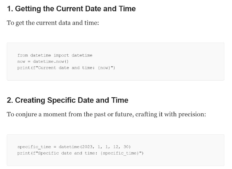The height and width of the screenshot is (169, 232).
Task: Click the sentence 'To get the current data and time:'
Action: point(53,23)
